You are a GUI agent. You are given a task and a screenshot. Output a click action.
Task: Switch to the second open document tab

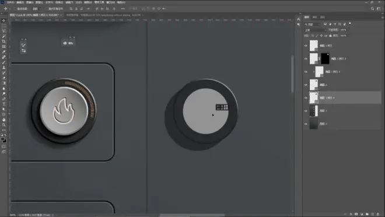pos(104,15)
